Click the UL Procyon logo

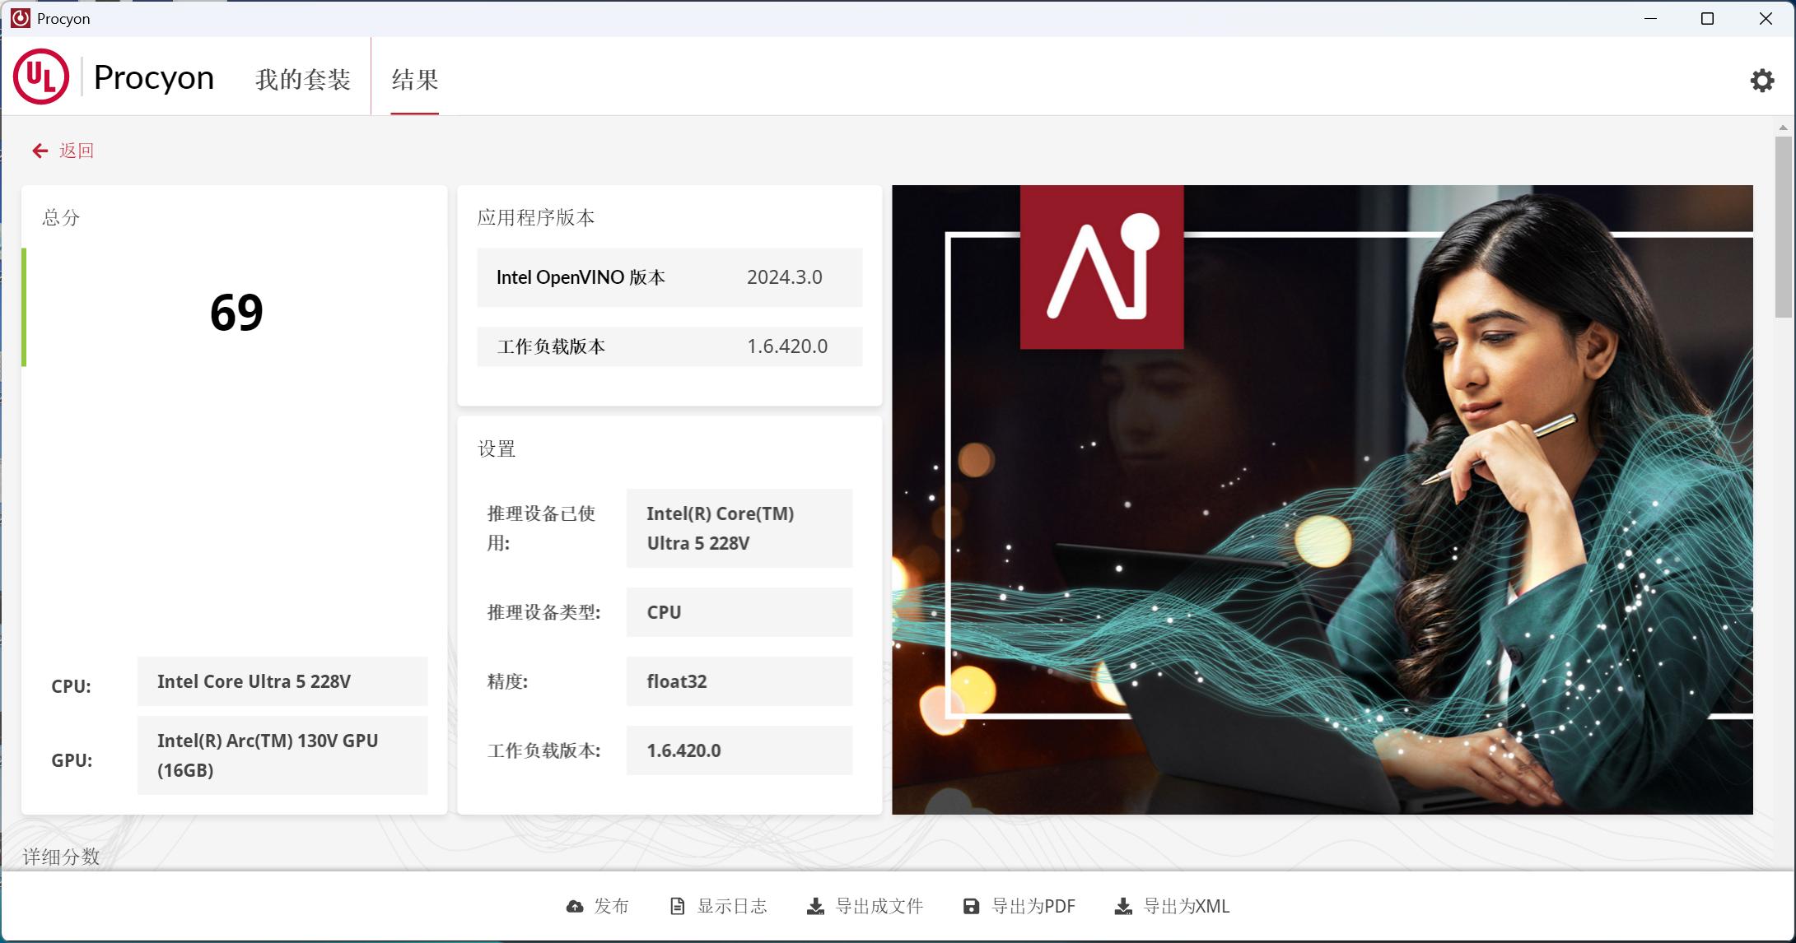[41, 77]
